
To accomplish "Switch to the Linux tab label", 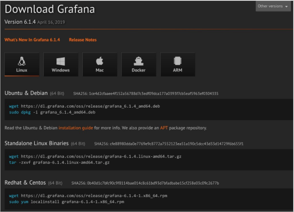I will pos(22,70).
